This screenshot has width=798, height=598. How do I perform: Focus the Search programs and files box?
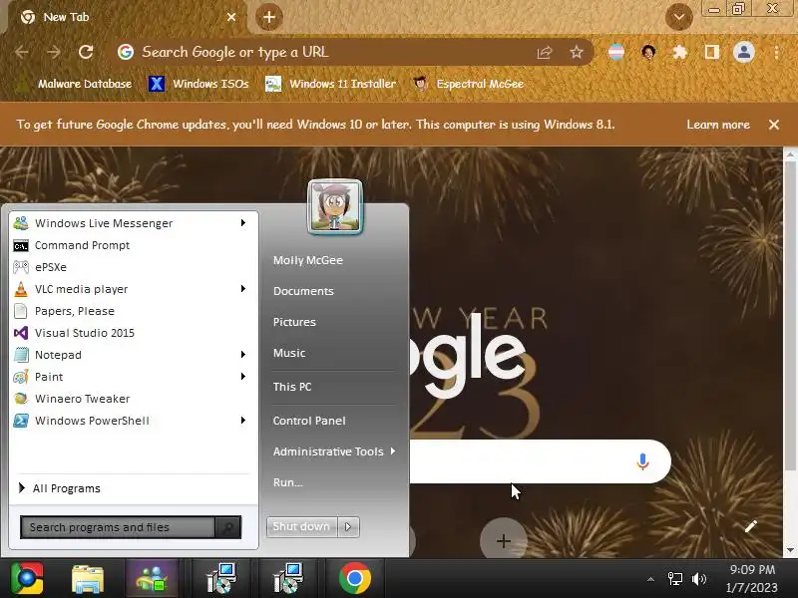pyautogui.click(x=118, y=527)
